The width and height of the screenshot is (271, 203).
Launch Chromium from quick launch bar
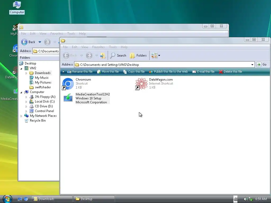(26, 199)
